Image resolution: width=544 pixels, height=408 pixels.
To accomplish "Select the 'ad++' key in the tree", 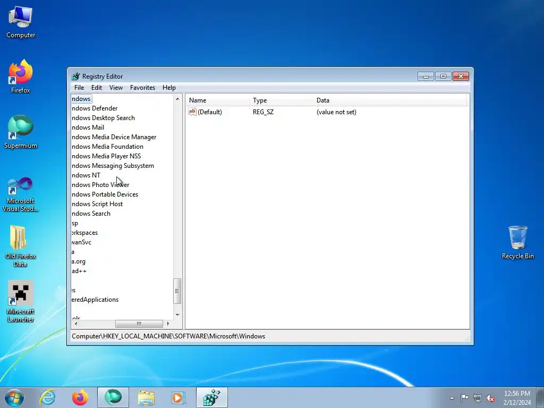I will 79,271.
